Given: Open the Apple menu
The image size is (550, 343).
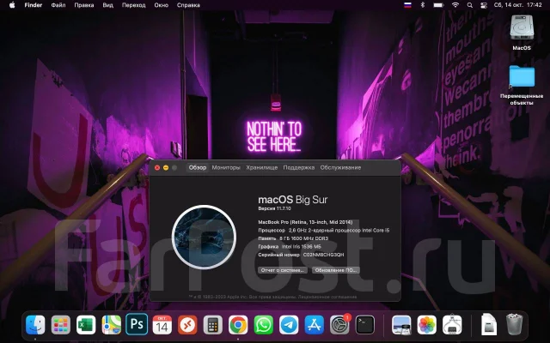Looking at the screenshot, I should [x=12, y=5].
